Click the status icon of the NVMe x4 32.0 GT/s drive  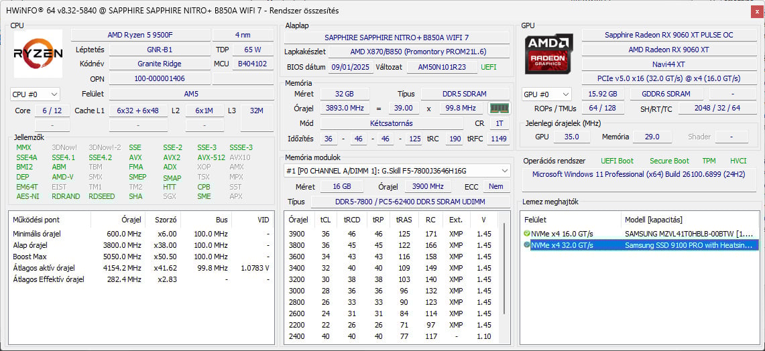pos(526,245)
